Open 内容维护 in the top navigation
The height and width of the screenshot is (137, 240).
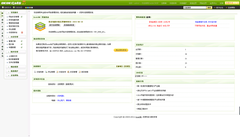click(x=183, y=3)
